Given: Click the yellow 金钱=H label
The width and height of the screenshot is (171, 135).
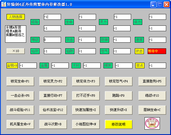Looking at the screenshot, I should pyautogui.click(x=12, y=65).
